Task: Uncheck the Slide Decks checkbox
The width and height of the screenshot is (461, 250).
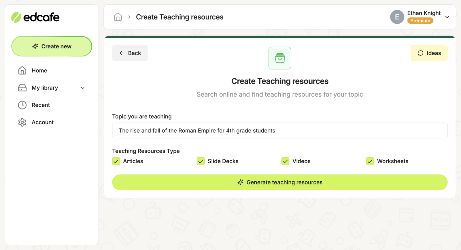Action: pyautogui.click(x=201, y=161)
